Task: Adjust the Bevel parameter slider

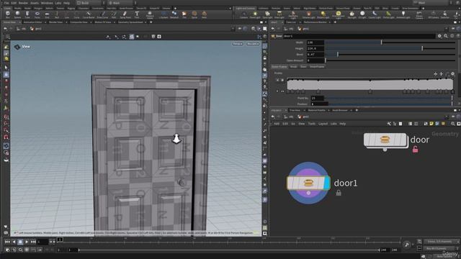Action: [390, 55]
